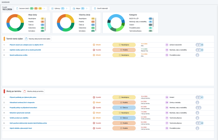Click the Střední priority icon in overdue row 2
This screenshot has height=140, width=218.
[x=94, y=103]
